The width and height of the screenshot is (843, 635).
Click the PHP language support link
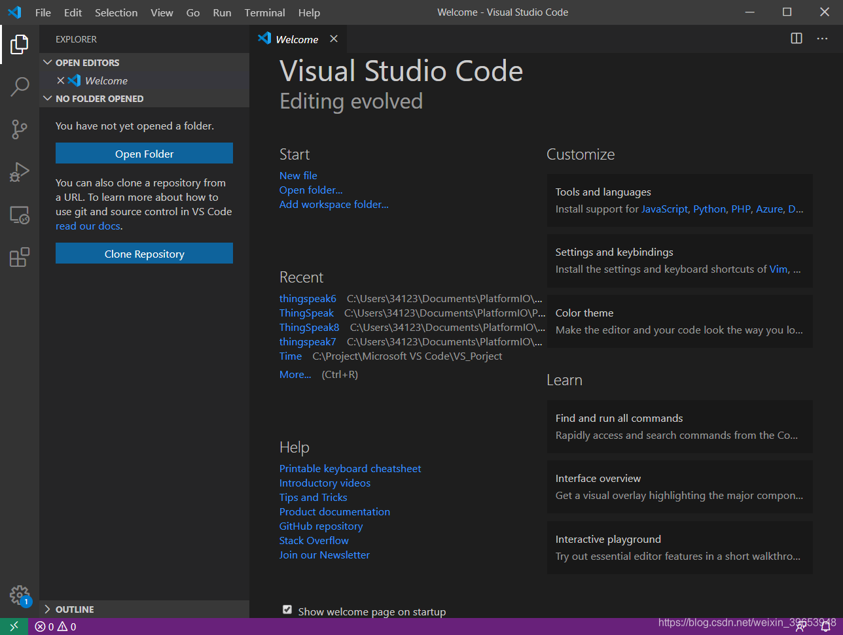point(741,209)
